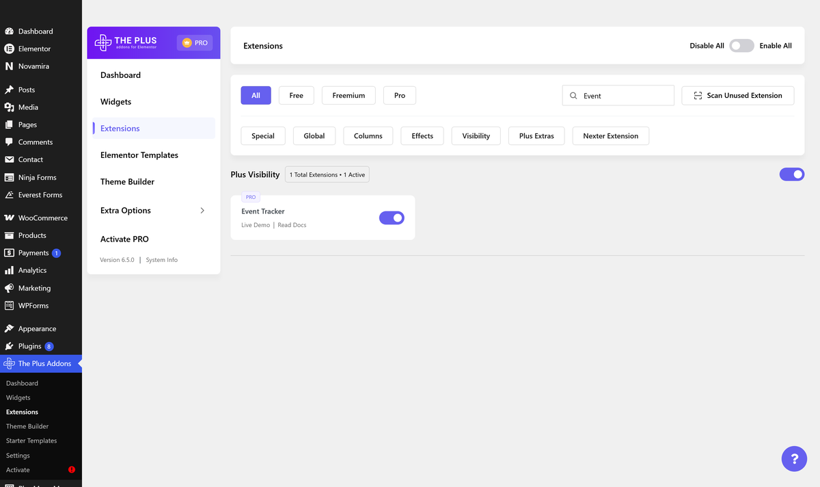This screenshot has height=487, width=820.
Task: Click the scan icon on Scan Unused Extension
Action: click(698, 96)
